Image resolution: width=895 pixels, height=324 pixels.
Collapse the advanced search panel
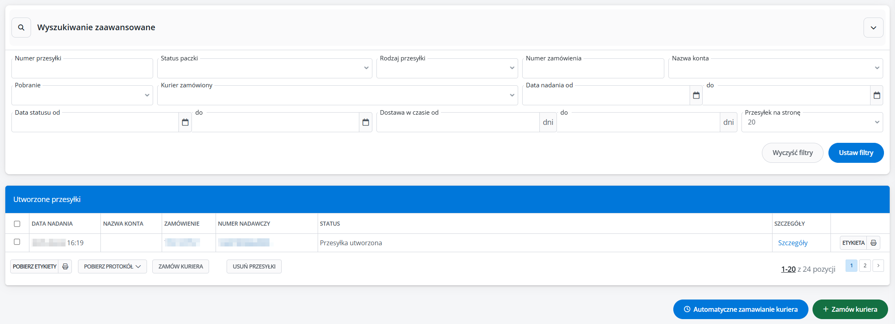click(x=873, y=28)
